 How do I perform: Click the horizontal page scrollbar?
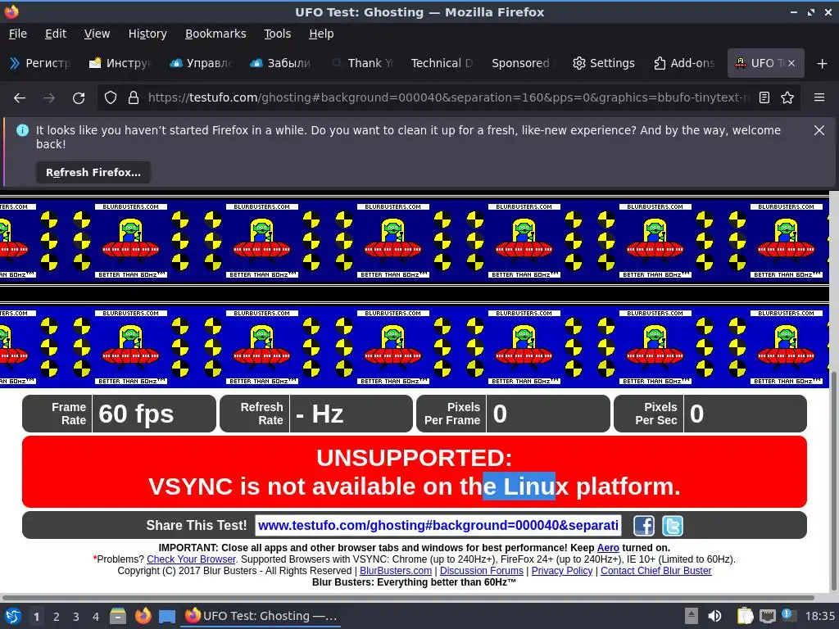pos(408,597)
